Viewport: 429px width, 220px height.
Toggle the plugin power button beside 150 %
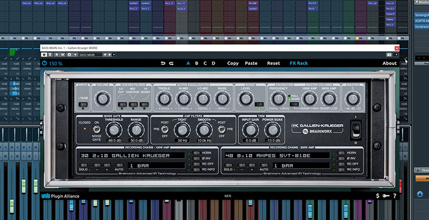tap(44, 63)
